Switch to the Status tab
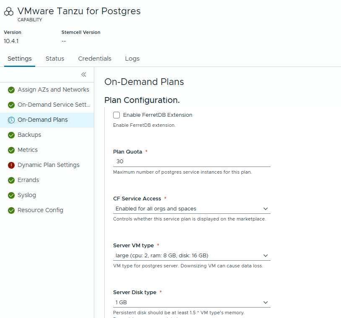Image resolution: width=341 pixels, height=318 pixels. (55, 59)
